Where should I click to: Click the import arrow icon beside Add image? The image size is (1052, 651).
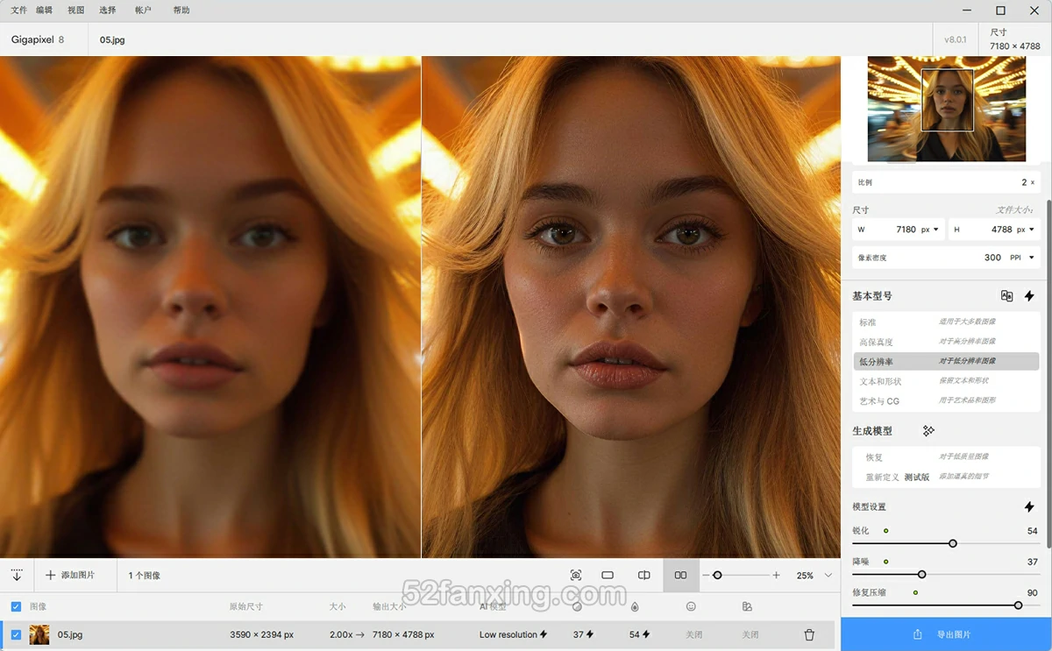click(x=17, y=576)
